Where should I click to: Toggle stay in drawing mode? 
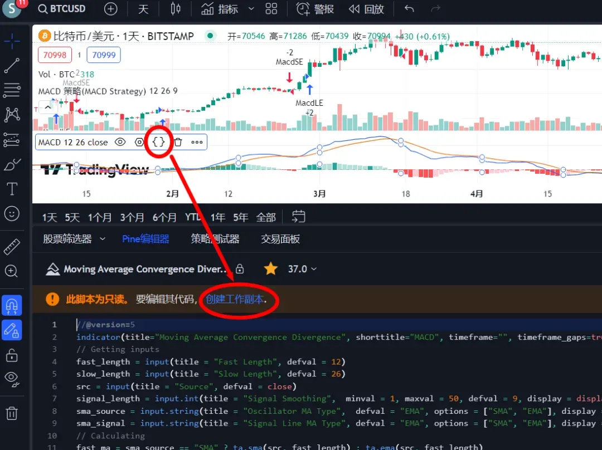(12, 330)
